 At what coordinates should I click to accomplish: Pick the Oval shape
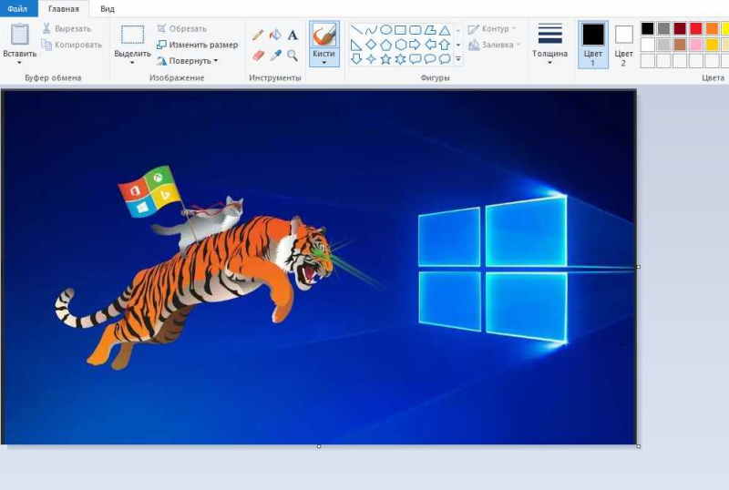385,30
